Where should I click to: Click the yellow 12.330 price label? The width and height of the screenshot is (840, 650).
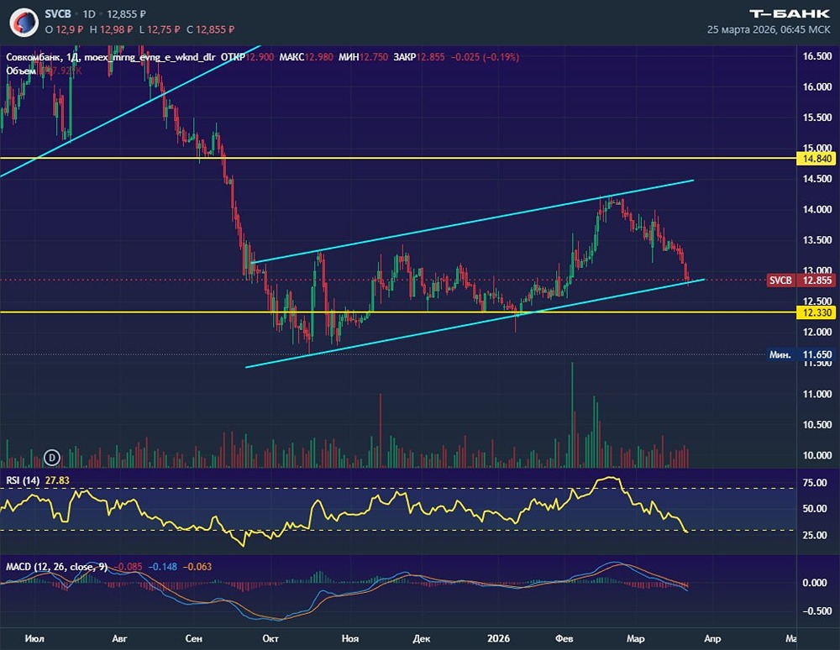[x=816, y=312]
